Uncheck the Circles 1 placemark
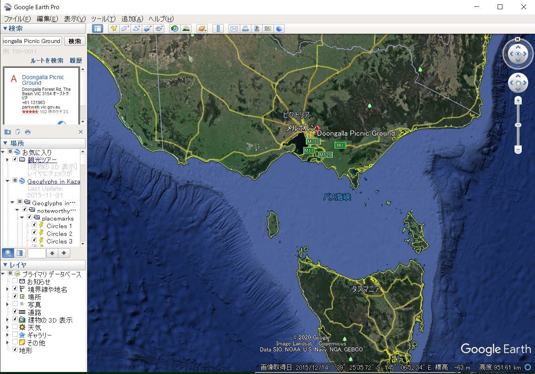The image size is (535, 374). point(35,225)
